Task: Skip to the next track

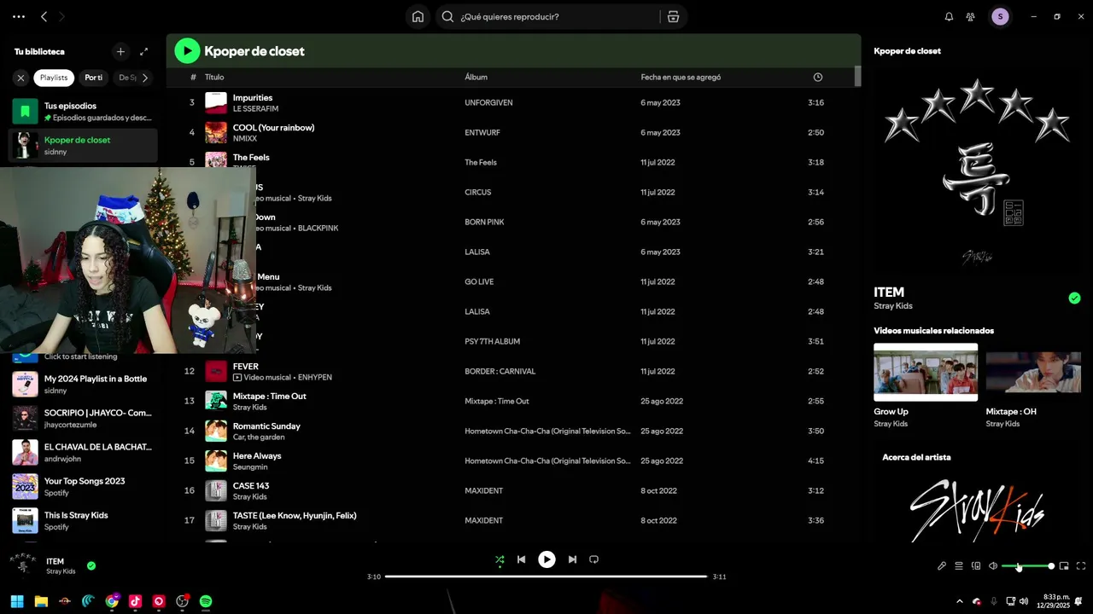Action: tap(572, 559)
